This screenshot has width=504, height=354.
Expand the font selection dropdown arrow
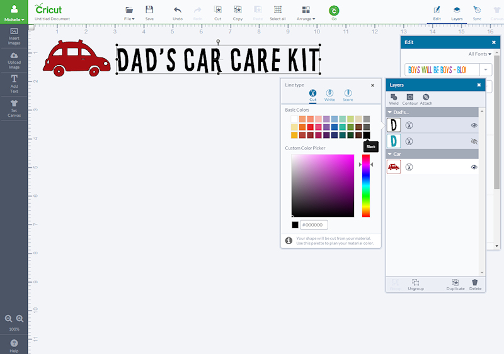coord(486,69)
